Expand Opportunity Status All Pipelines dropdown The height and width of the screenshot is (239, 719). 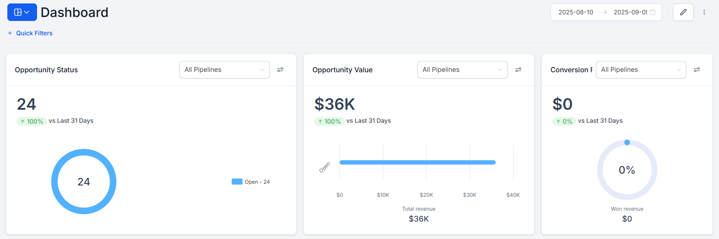coord(224,70)
